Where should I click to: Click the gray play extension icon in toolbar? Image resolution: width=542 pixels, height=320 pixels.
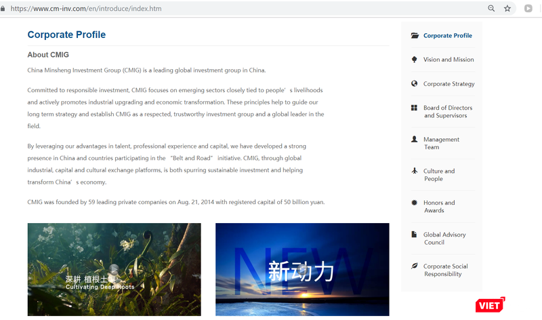[x=528, y=9]
